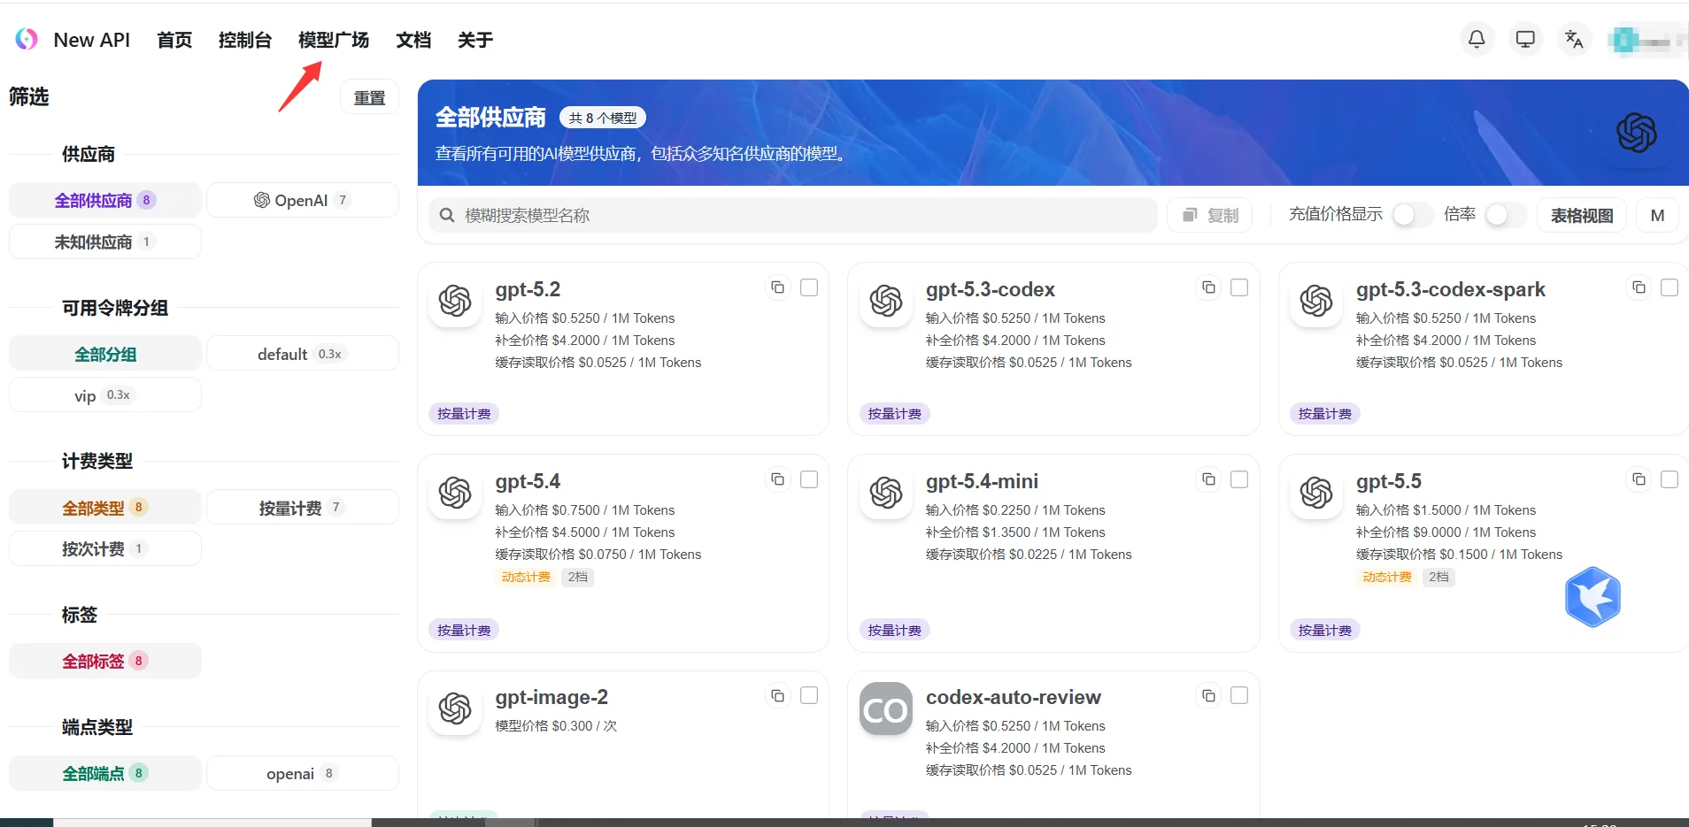This screenshot has width=1689, height=827.
Task: Select the default token group
Action: [303, 354]
